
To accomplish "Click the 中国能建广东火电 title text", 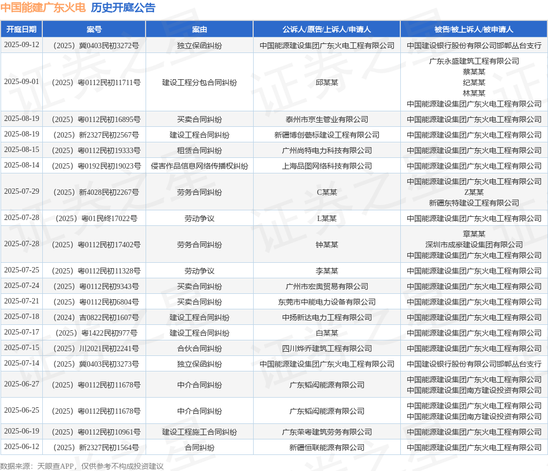I will (x=43, y=7).
